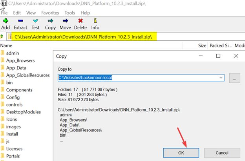This screenshot has width=245, height=161.
Task: Select the js folder icon
Action: pos(2,141)
